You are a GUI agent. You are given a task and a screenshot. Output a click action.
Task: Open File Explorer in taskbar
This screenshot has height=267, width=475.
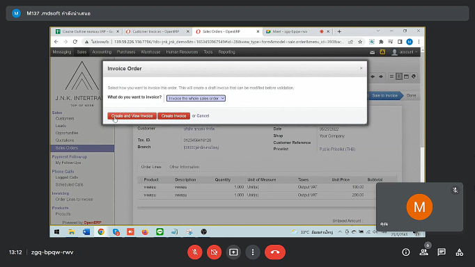click(72, 232)
